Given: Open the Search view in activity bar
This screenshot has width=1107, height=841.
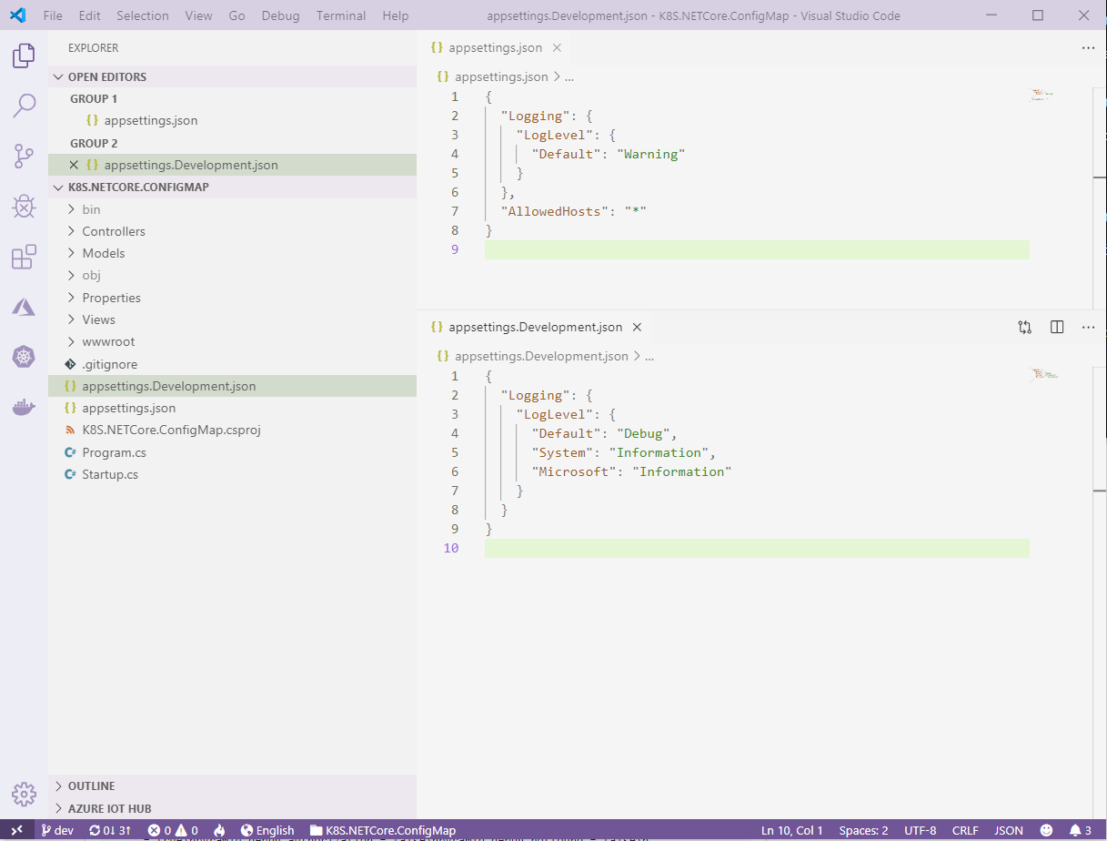Looking at the screenshot, I should pos(24,106).
